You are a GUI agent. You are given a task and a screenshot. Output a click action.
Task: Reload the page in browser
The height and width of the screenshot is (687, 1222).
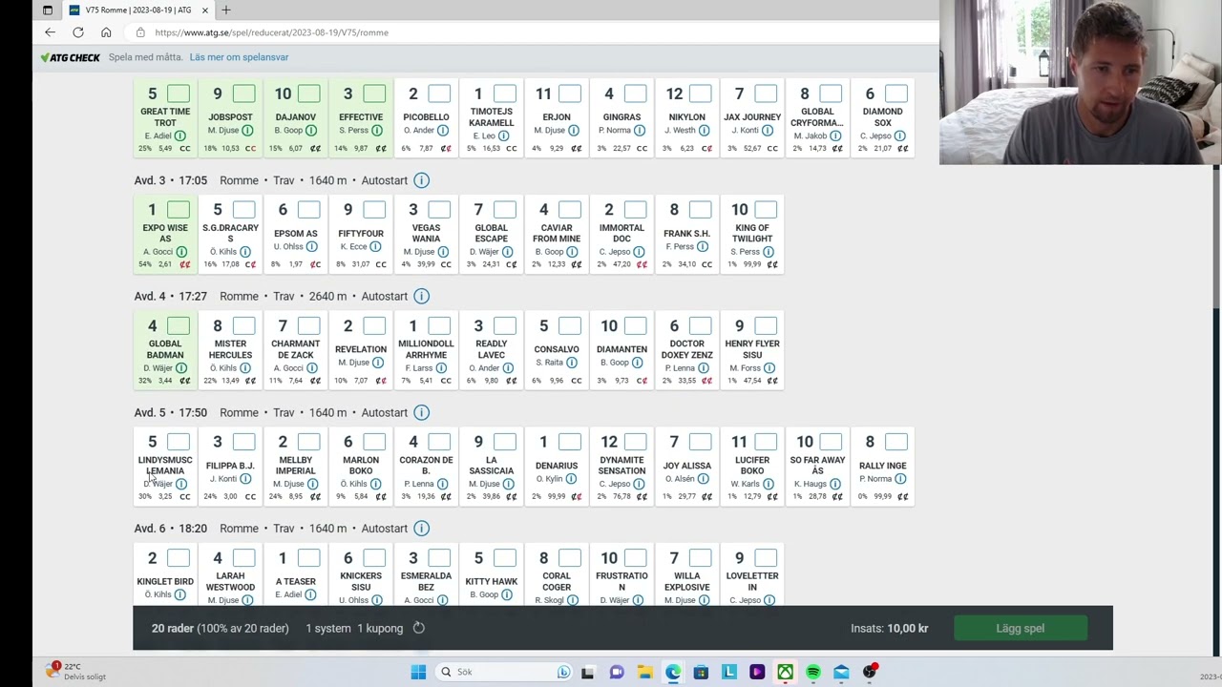click(78, 32)
